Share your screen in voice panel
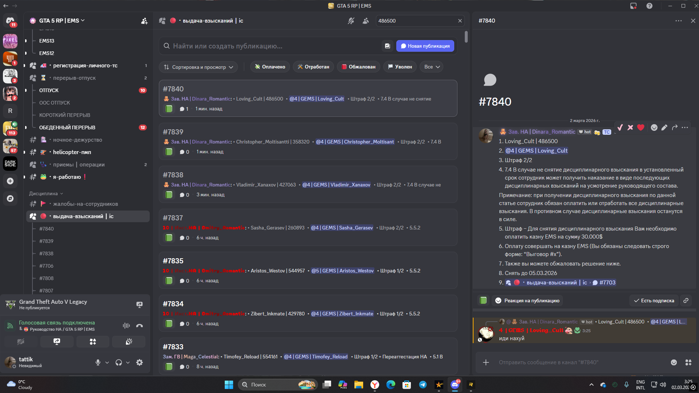Image resolution: width=699 pixels, height=393 pixels. (57, 342)
